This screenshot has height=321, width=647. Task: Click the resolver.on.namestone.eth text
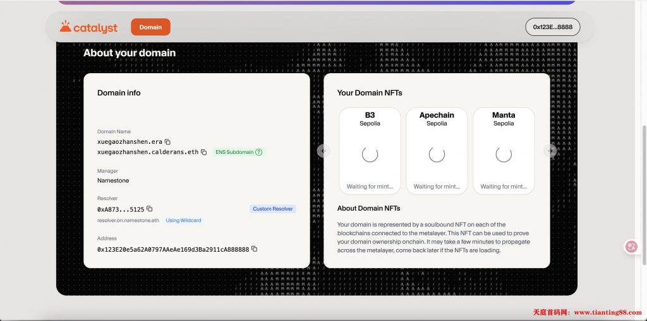128,221
